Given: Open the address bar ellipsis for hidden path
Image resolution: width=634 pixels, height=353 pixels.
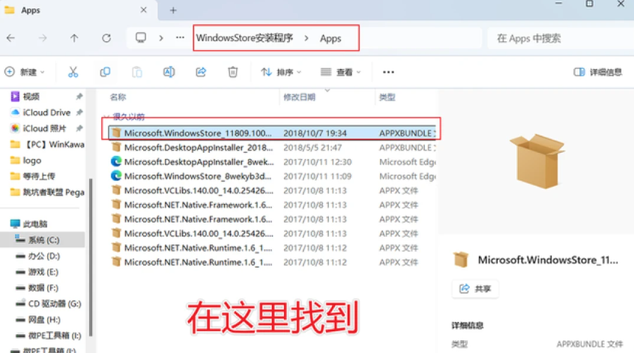Looking at the screenshot, I should coord(180,37).
